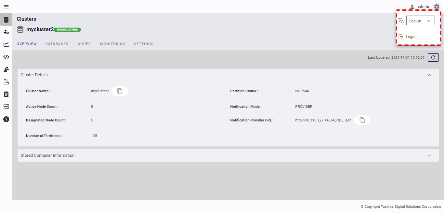Collapse the Cluster Details panel
The height and width of the screenshot is (213, 444).
[429, 75]
